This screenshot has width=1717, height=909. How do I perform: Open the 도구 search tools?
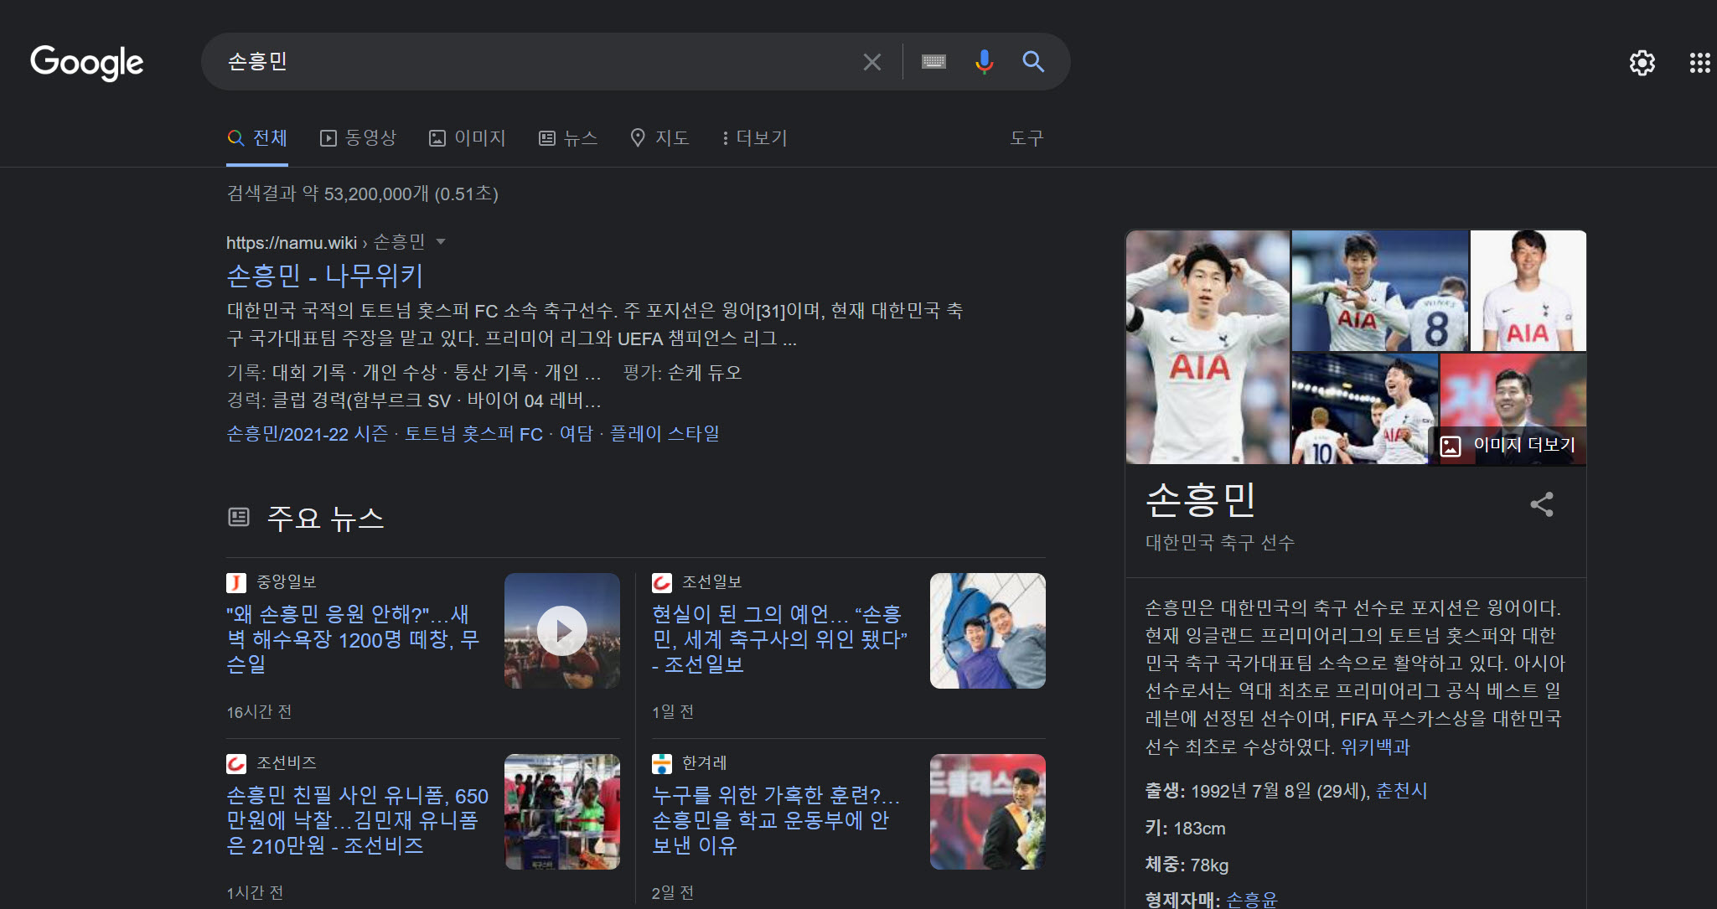point(1026,138)
